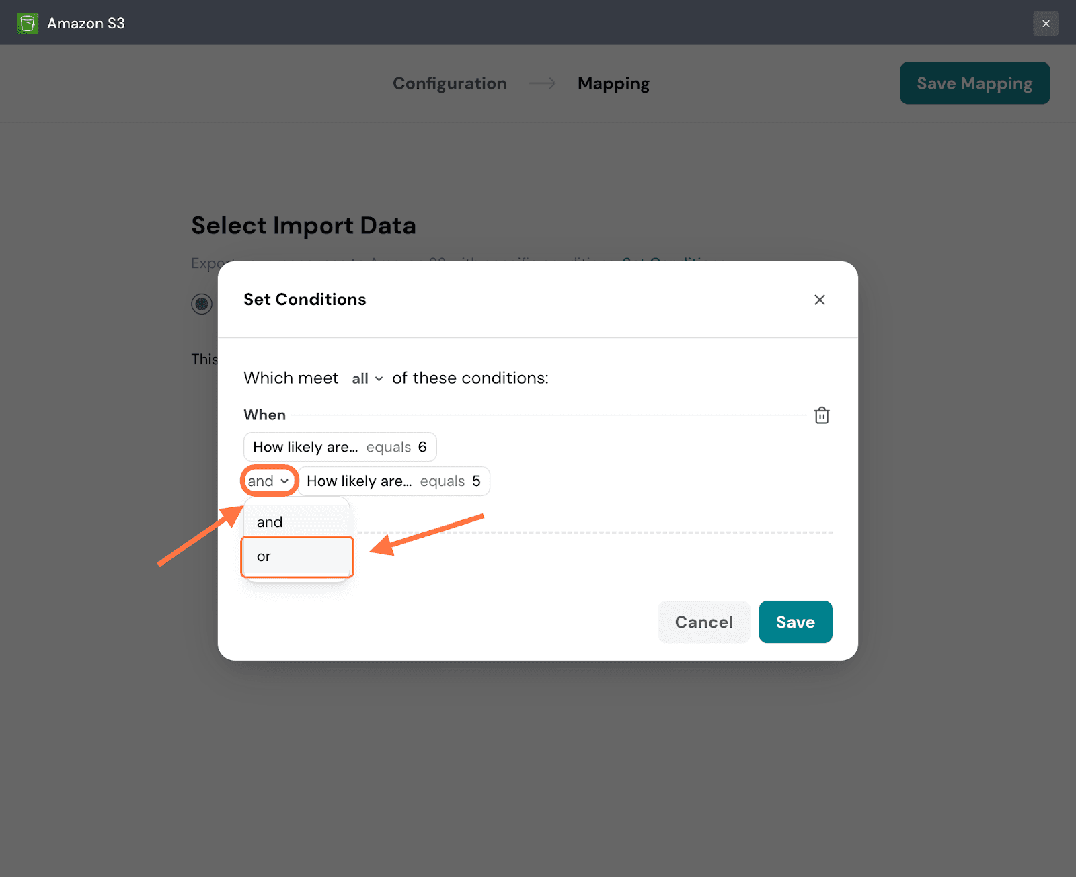Choose "or" from the operator list

point(297,556)
